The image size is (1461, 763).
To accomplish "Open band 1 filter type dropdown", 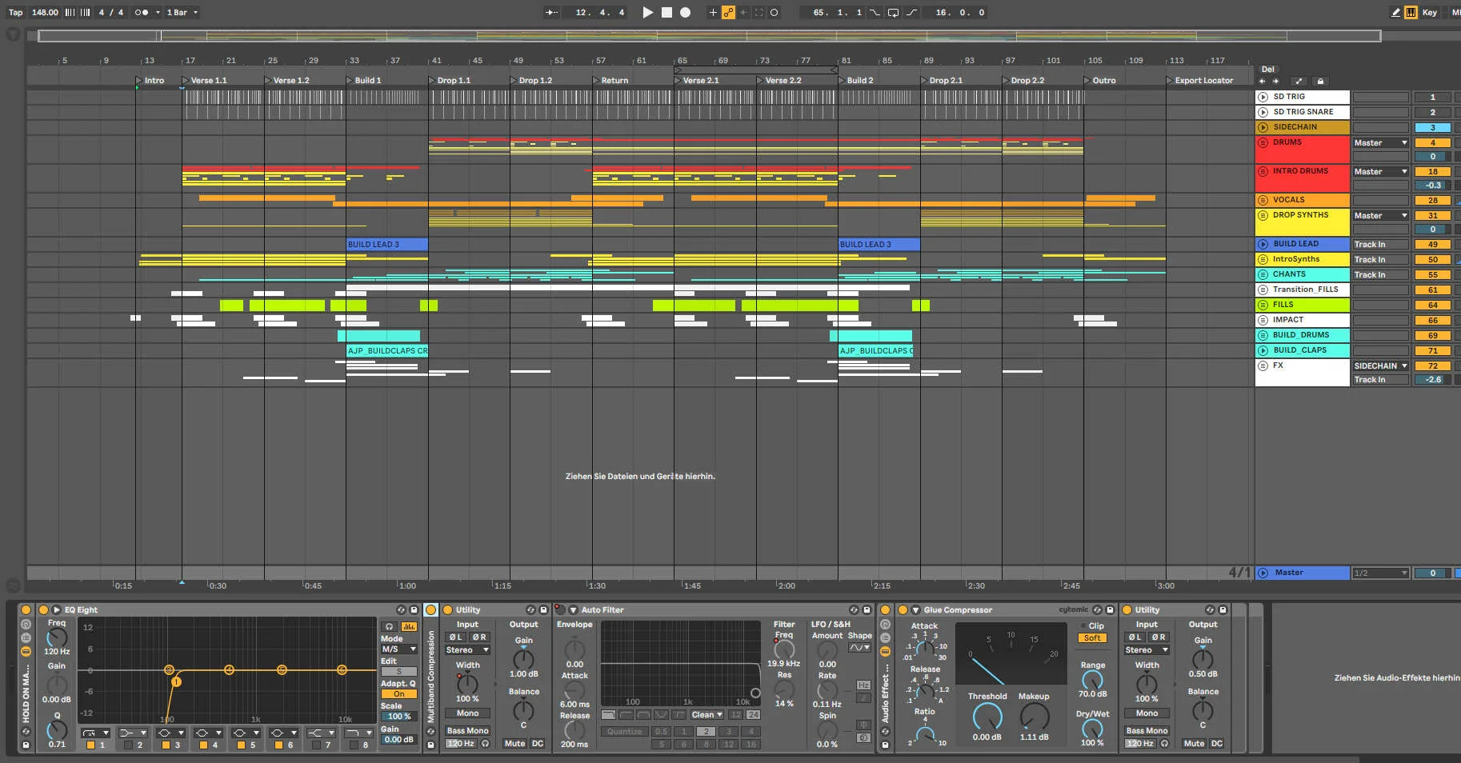I will [95, 733].
